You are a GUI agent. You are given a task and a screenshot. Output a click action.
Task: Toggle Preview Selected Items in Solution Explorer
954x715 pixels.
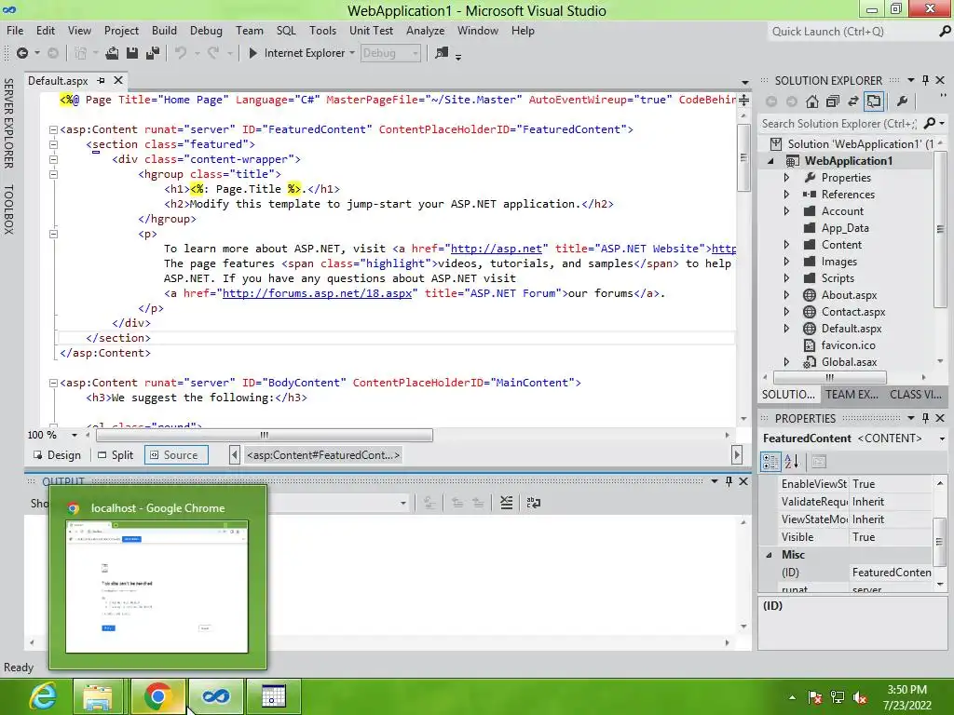[874, 101]
